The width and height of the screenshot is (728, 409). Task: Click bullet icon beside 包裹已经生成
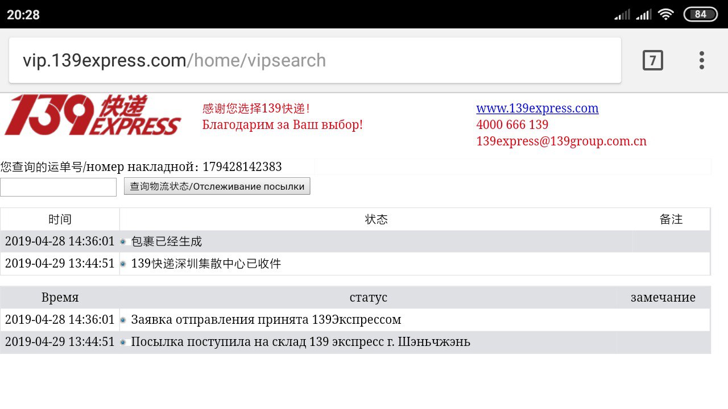pos(123,242)
